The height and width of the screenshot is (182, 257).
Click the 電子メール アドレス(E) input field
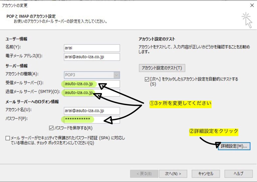tap(92, 57)
